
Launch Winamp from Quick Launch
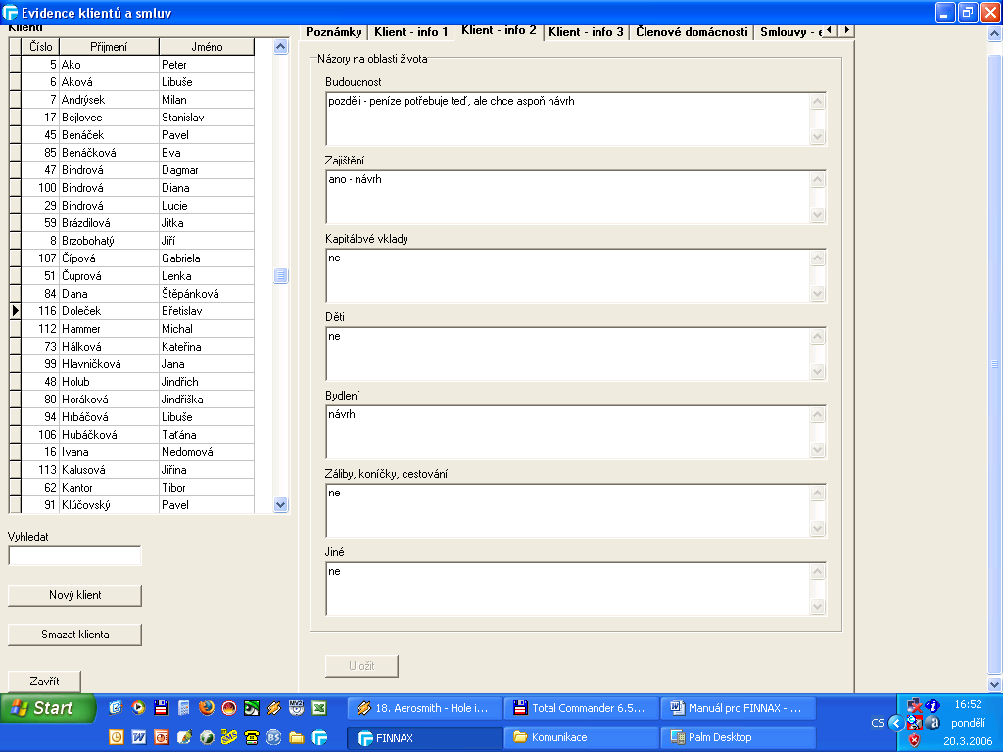pyautogui.click(x=274, y=707)
